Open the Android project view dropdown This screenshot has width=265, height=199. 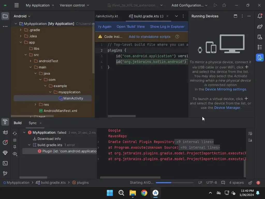coord(22,16)
